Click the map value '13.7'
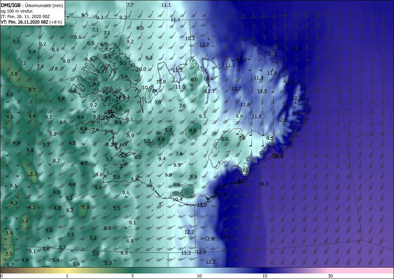The height and width of the screenshot is (279, 394). point(236,89)
